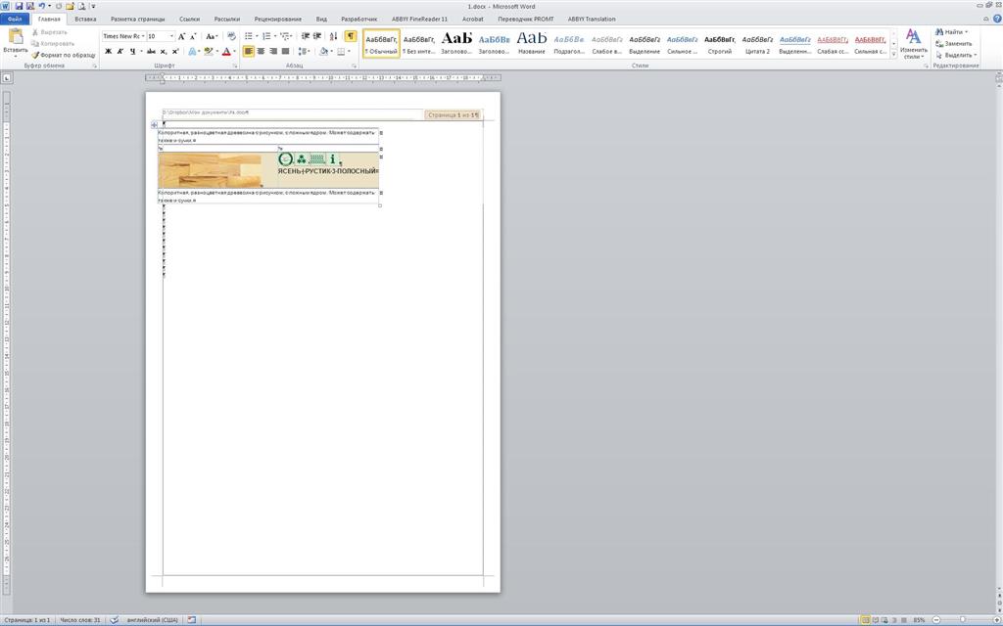This screenshot has width=1003, height=626.
Task: Zoom out with minus button
Action: click(x=935, y=620)
